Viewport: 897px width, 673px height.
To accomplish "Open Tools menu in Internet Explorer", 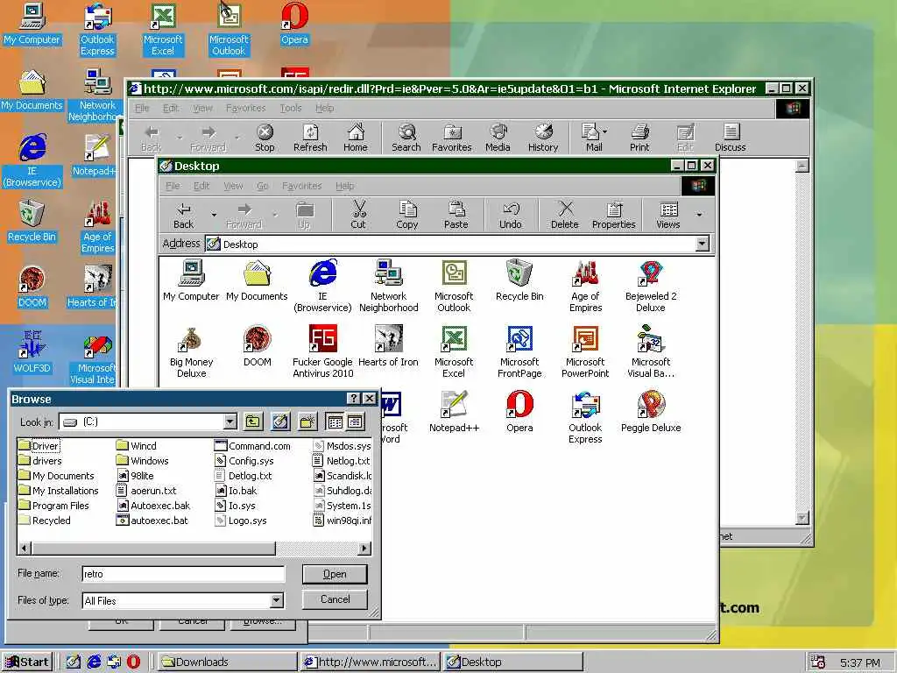I will [x=291, y=108].
